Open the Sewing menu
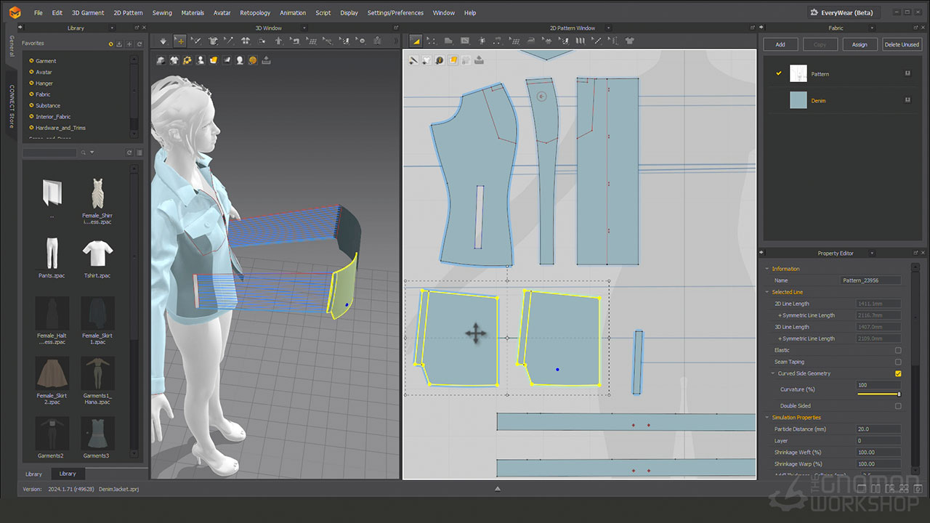The image size is (930, 523). click(x=162, y=12)
